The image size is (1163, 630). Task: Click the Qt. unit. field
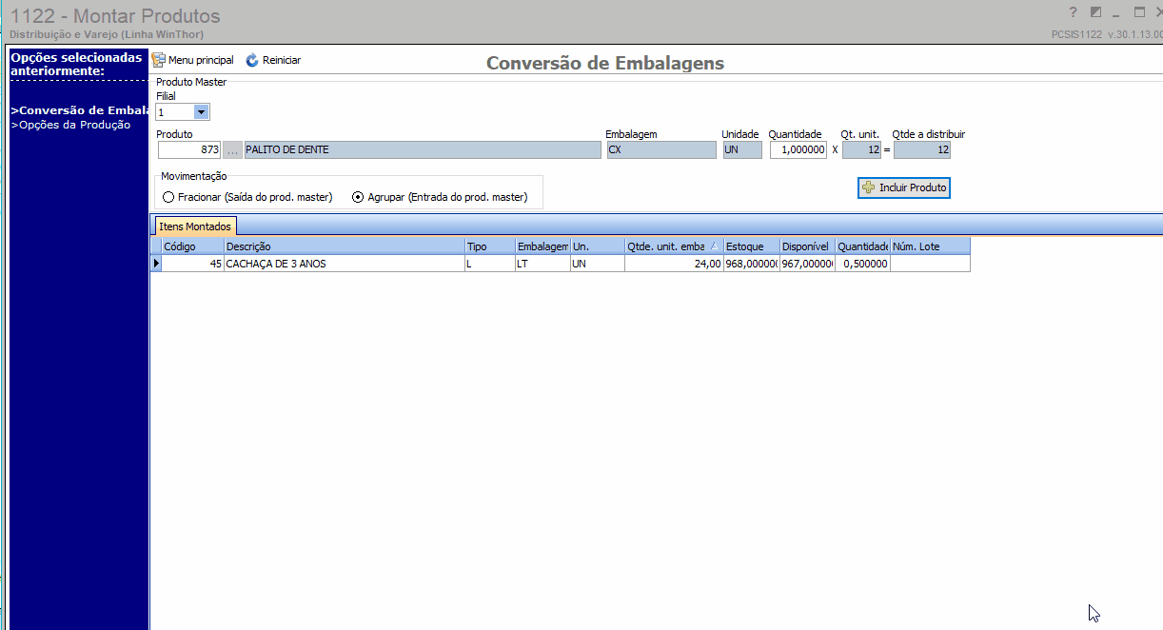(x=861, y=149)
